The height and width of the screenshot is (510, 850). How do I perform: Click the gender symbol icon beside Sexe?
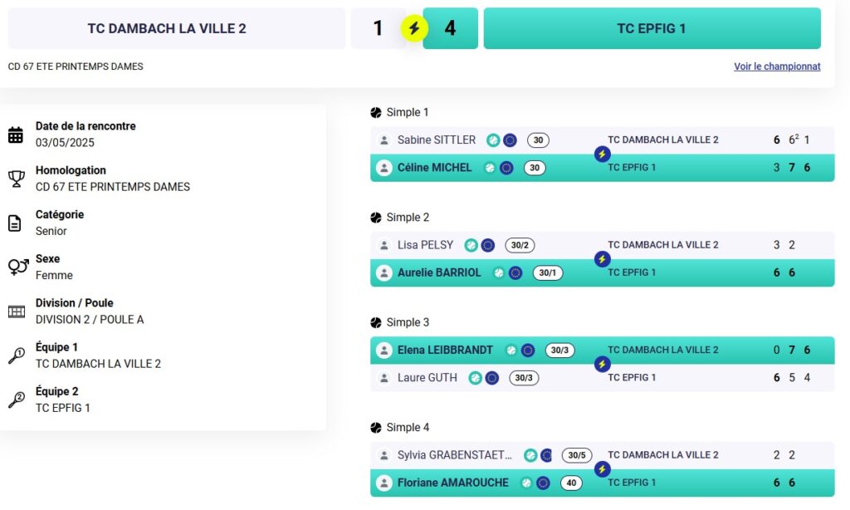17,267
